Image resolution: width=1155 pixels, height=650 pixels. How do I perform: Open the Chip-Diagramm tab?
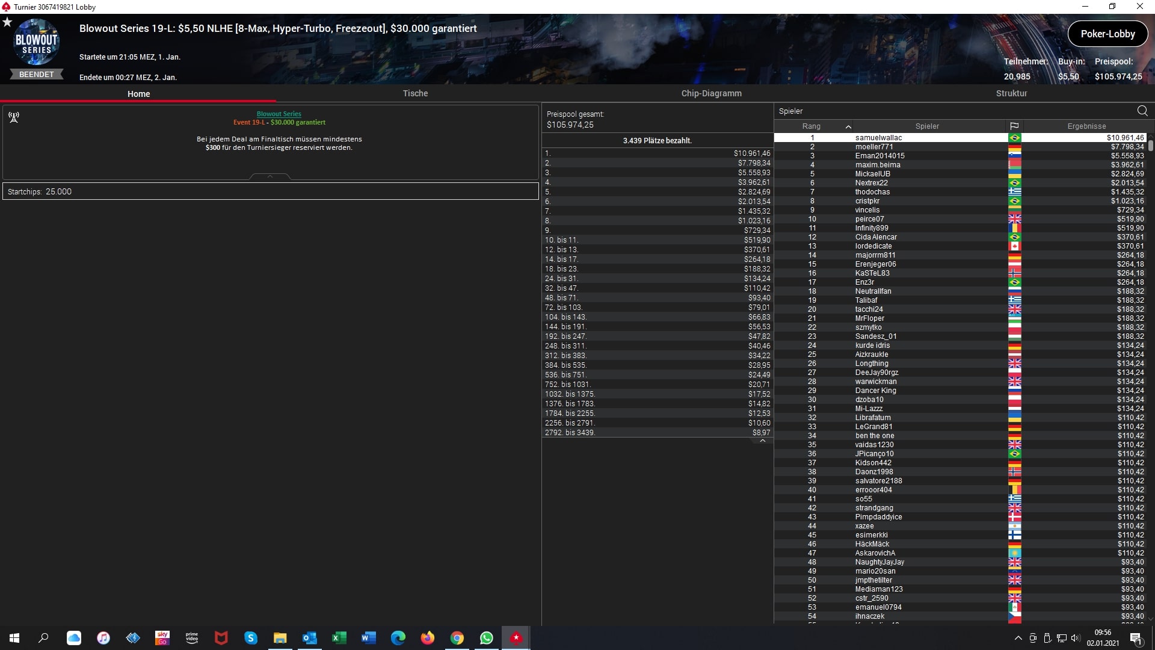pyautogui.click(x=711, y=93)
